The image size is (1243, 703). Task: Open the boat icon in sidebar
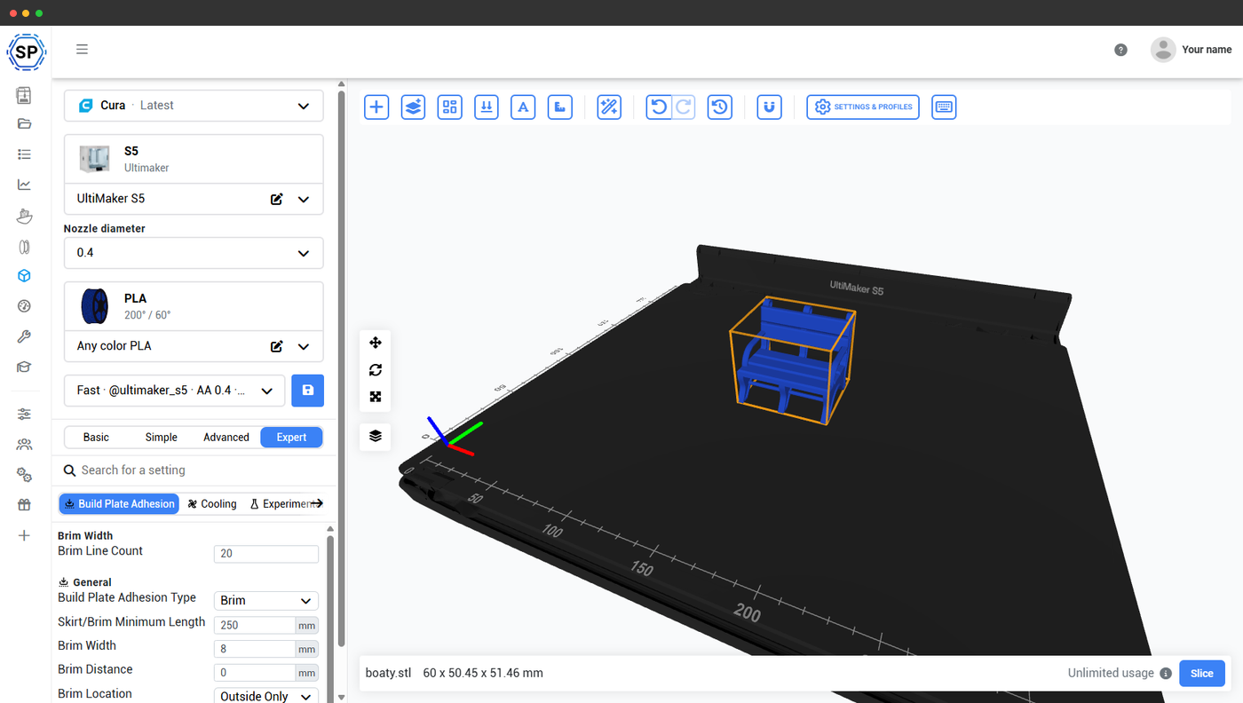pos(24,215)
